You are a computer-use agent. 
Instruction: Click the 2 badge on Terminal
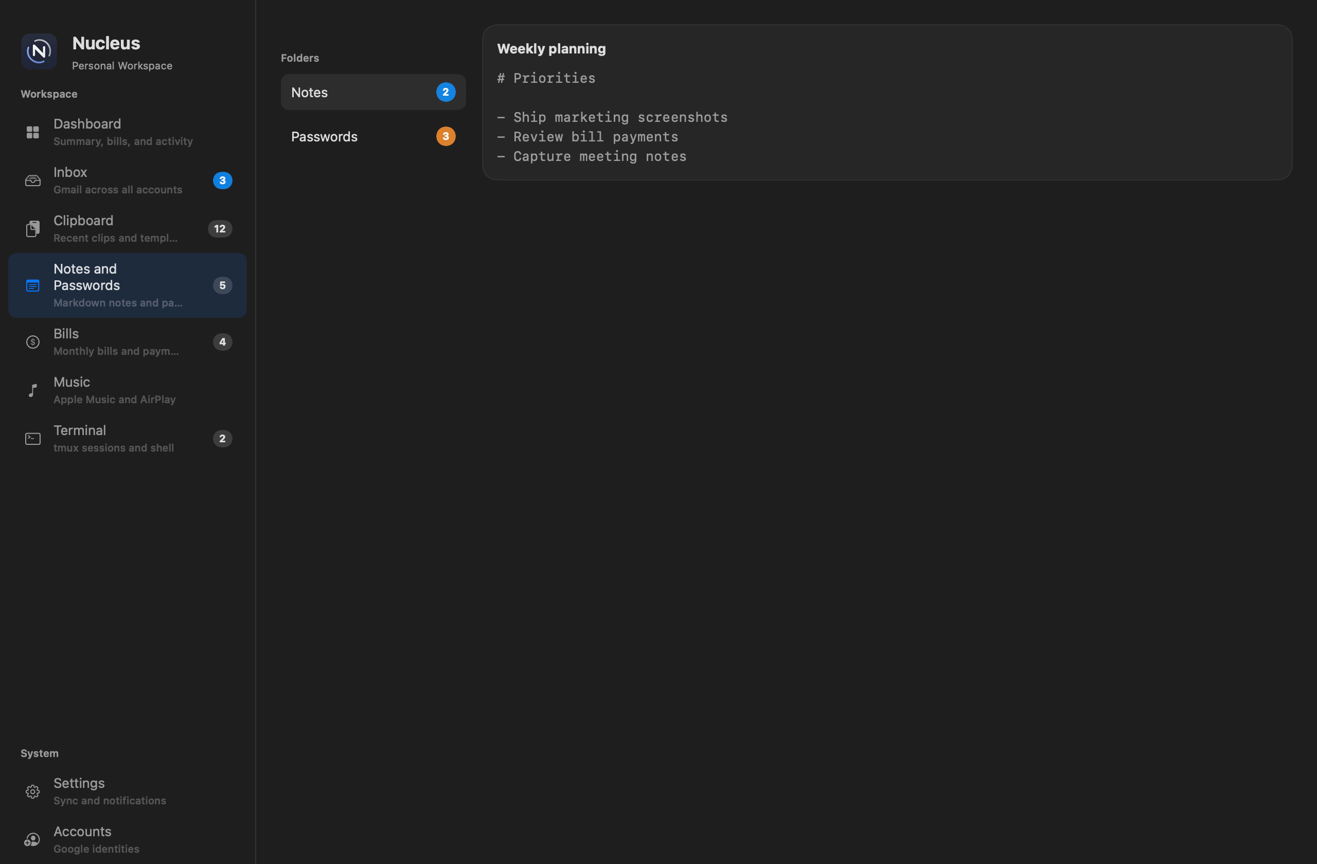point(222,439)
